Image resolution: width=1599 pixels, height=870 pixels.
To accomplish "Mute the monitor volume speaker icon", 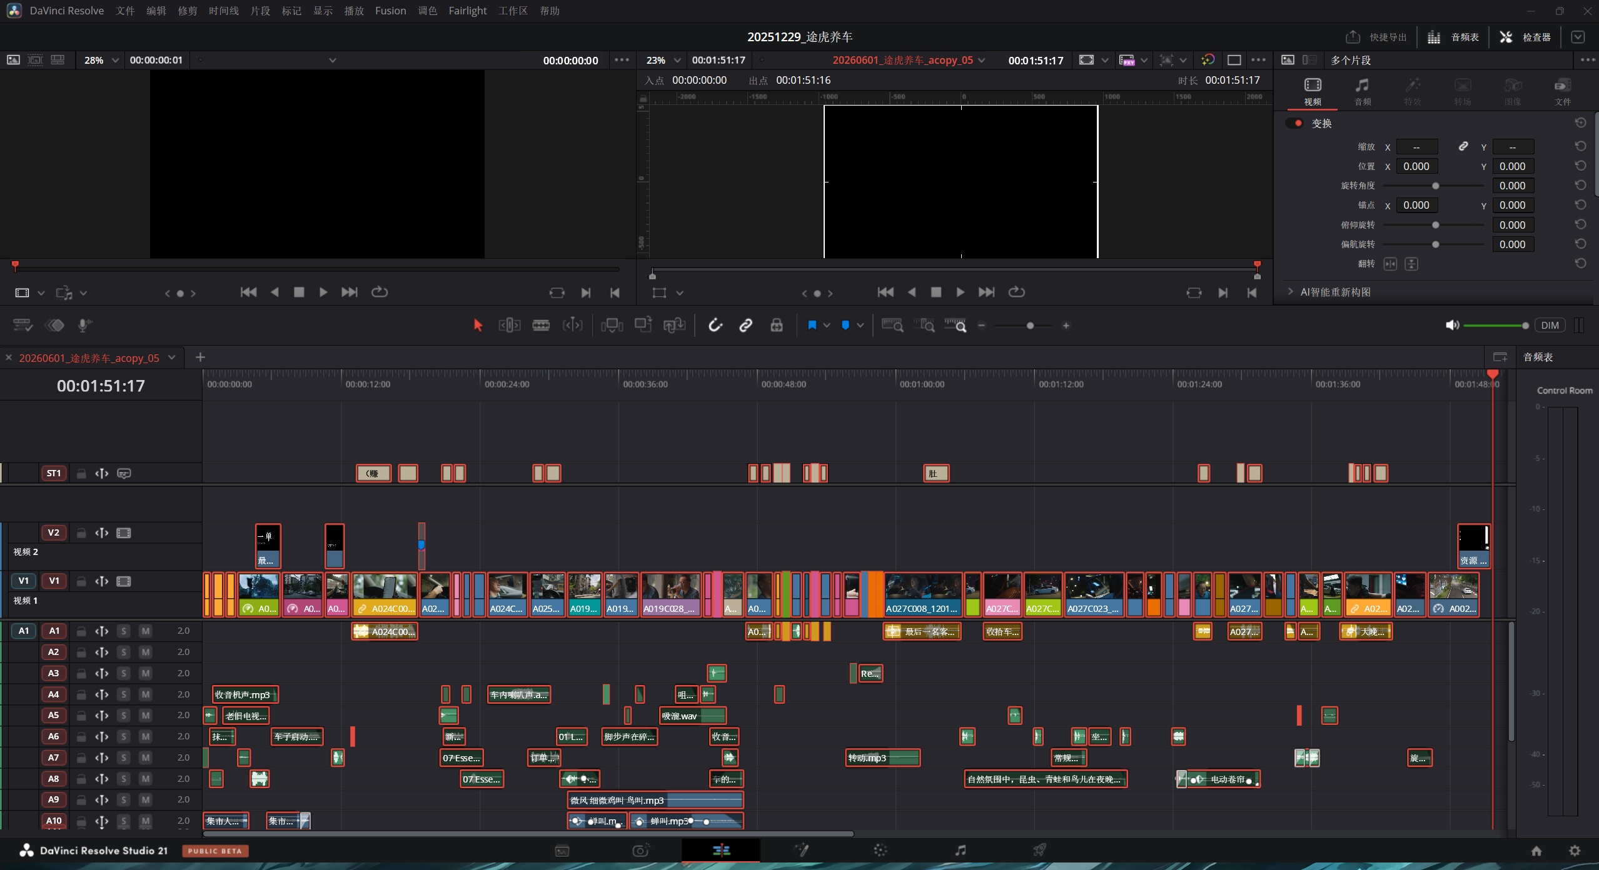I will click(x=1452, y=325).
